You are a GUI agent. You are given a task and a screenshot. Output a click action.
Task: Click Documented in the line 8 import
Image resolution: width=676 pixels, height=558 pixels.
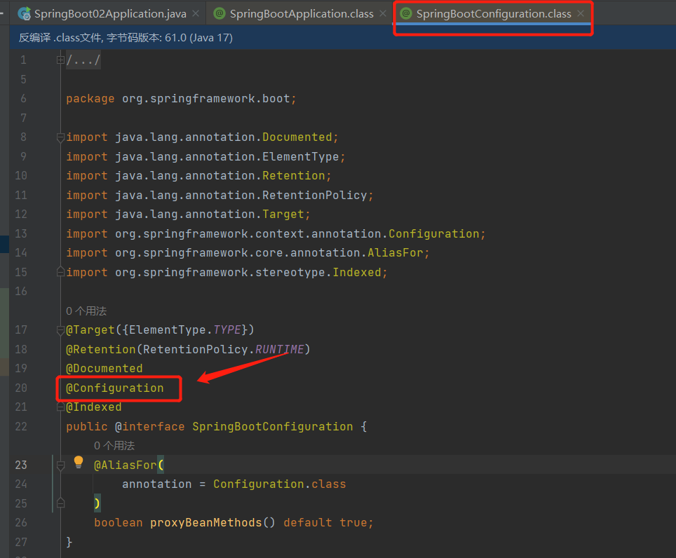[x=297, y=137]
